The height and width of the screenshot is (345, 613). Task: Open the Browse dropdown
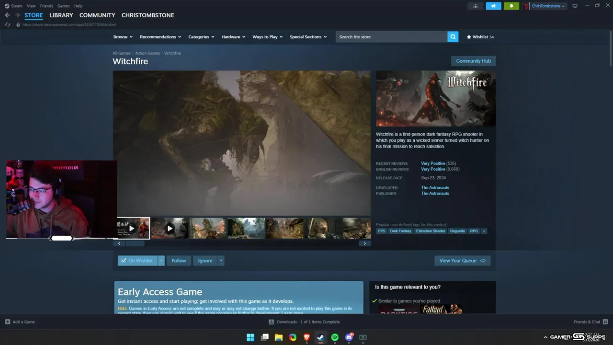[123, 37]
